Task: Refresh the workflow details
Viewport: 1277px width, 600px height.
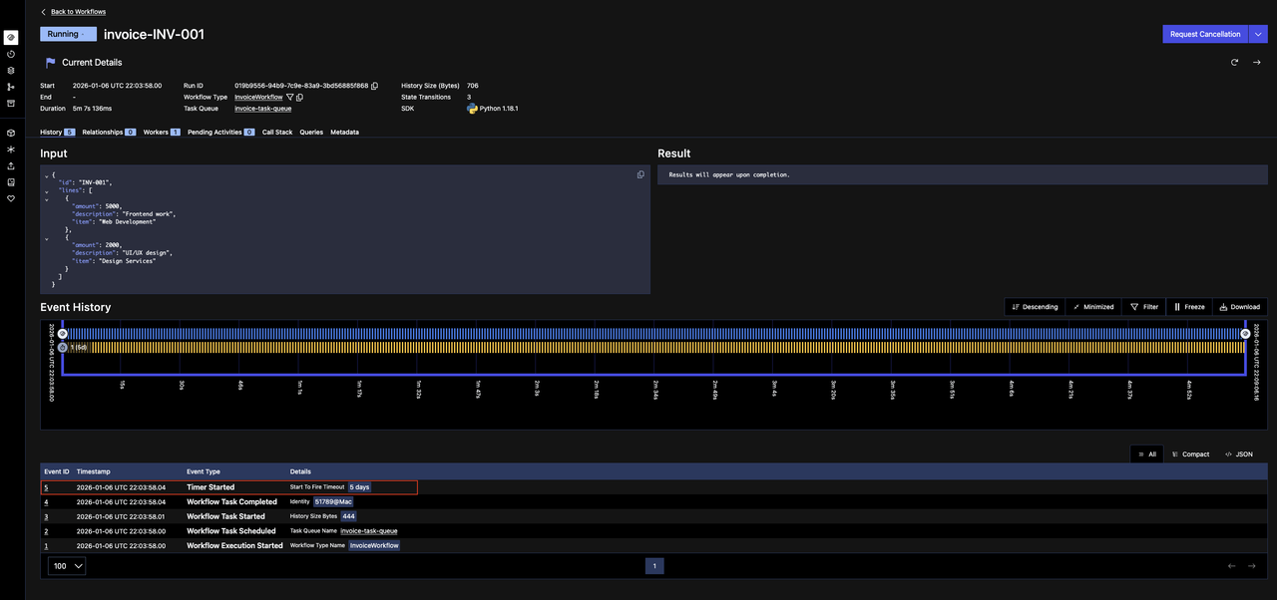Action: 1234,62
